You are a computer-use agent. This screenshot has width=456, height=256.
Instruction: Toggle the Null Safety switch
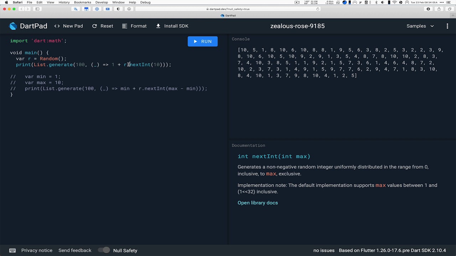(104, 250)
